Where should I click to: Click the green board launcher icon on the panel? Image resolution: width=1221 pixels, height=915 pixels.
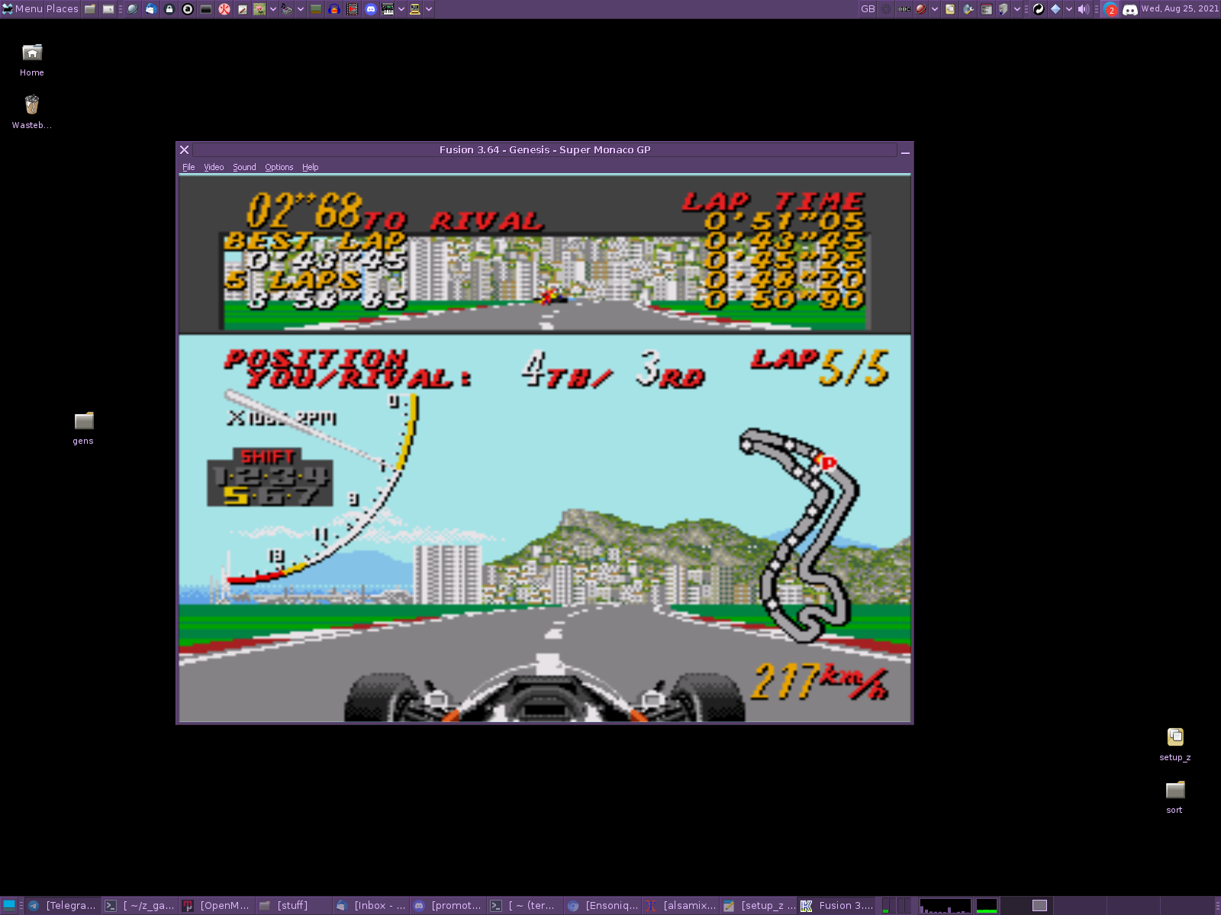(x=315, y=9)
